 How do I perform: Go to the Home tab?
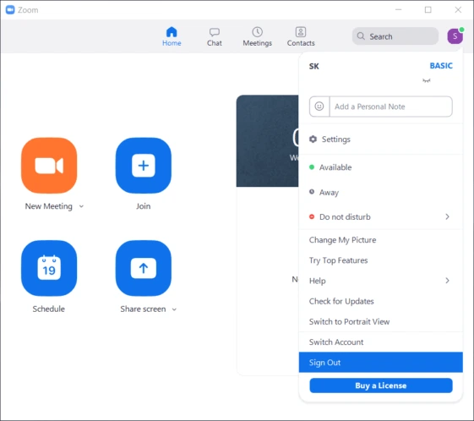172,36
